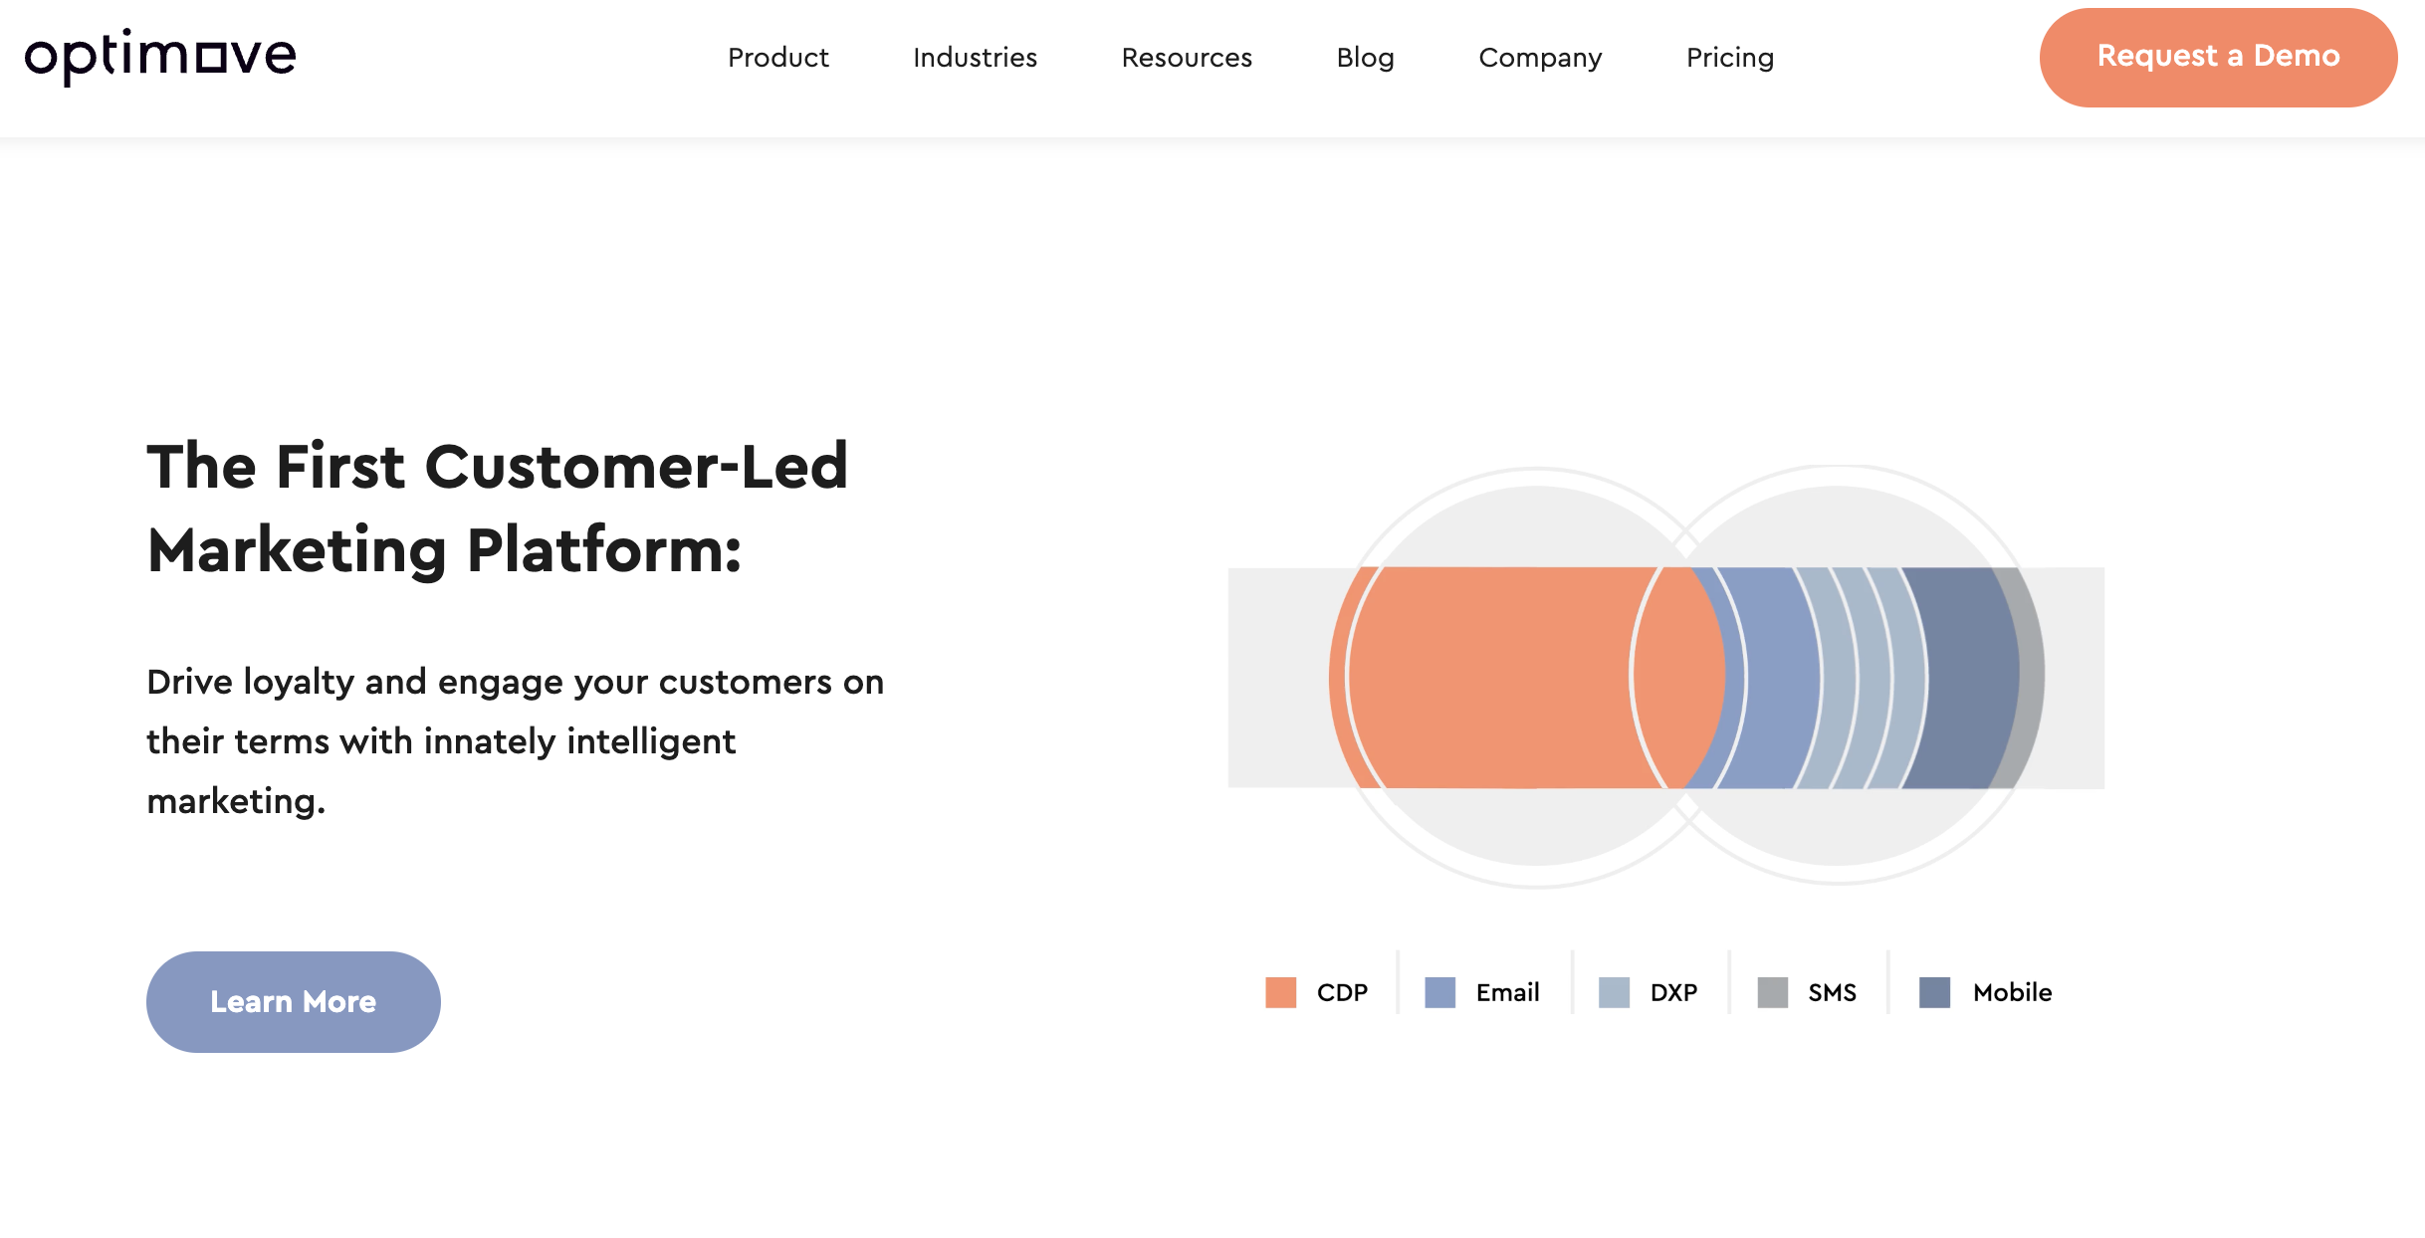Click the Blog menu item
Image resolution: width=2425 pixels, height=1238 pixels.
point(1366,57)
